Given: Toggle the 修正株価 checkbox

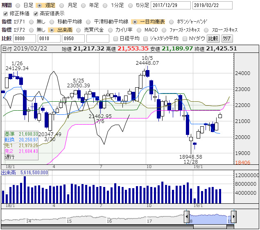Looking at the screenshot, I should click(5, 14).
